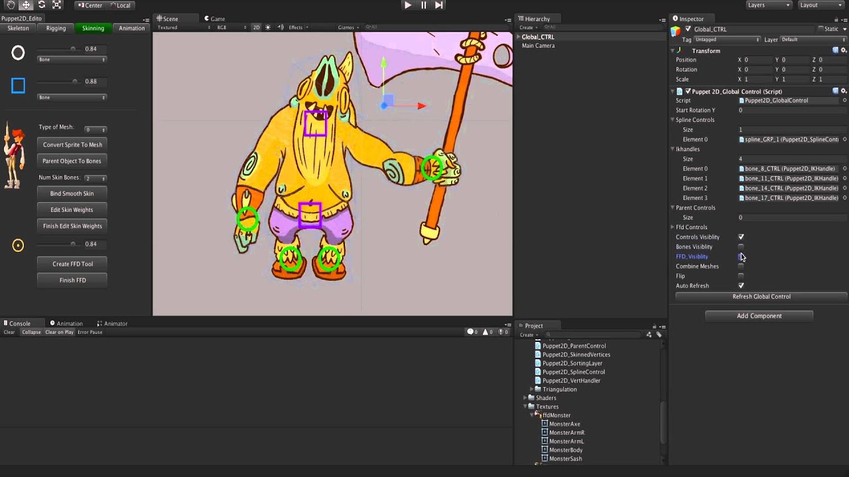
Task: Toggle scene lighting with the sun icon
Action: pyautogui.click(x=267, y=28)
